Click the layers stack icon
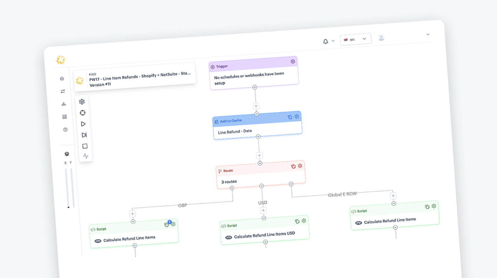 click(67, 154)
